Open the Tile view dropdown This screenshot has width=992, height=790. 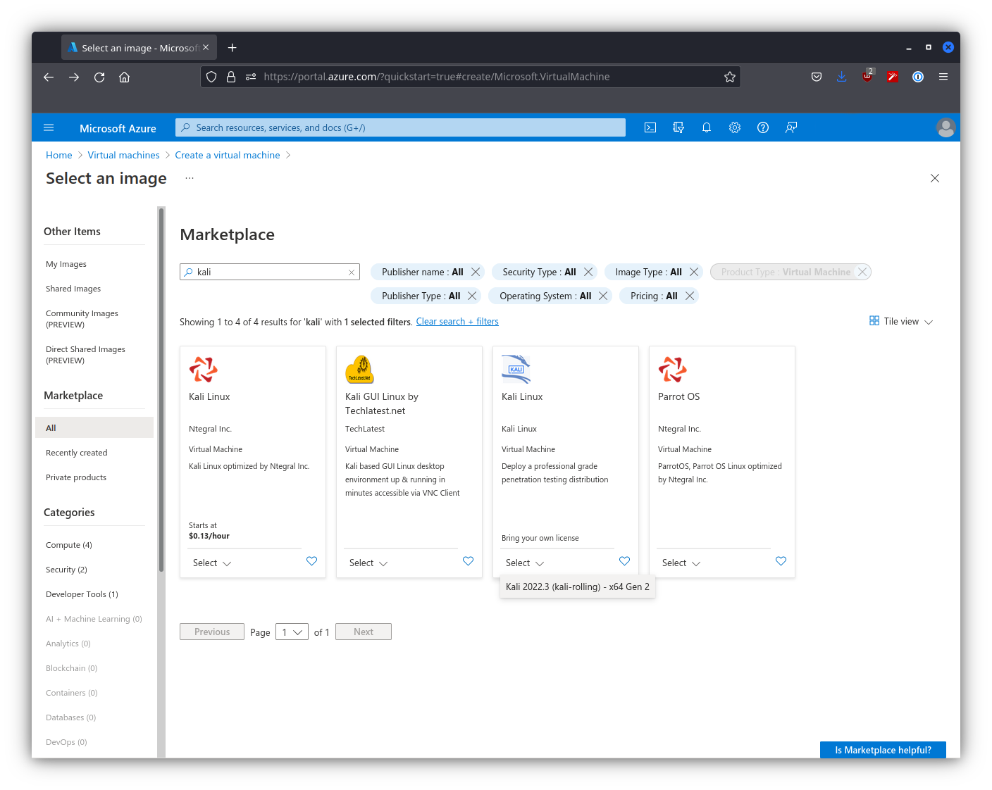(901, 322)
